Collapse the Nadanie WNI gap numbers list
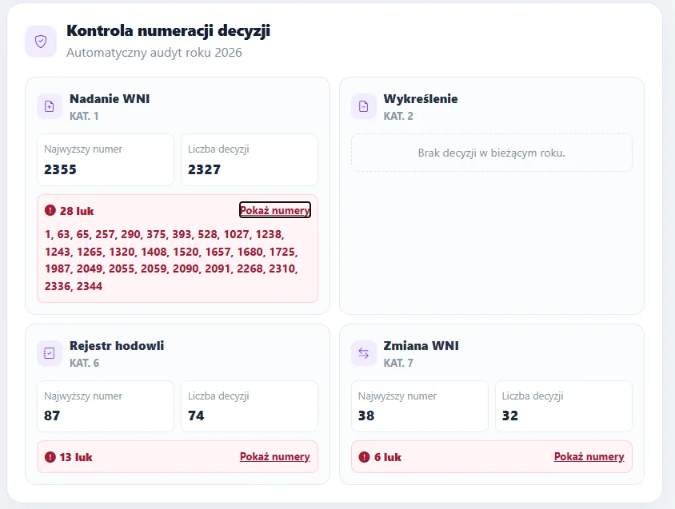Screen dimensions: 675x509 [x=274, y=210]
